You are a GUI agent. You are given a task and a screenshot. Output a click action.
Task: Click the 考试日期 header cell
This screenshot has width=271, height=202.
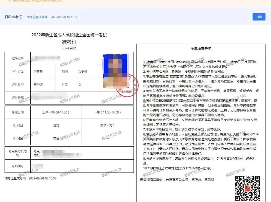18,112
